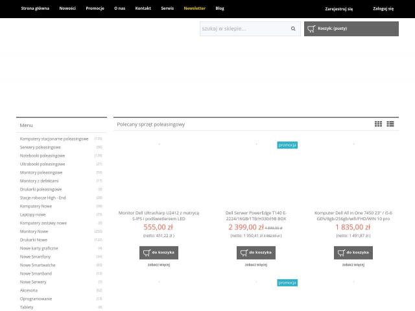See more about Dell Serwer PowerEdge T140
The image size is (415, 311).
pyautogui.click(x=256, y=264)
